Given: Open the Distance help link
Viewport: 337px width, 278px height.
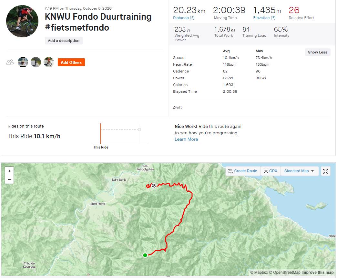Looking at the screenshot, I should [184, 18].
